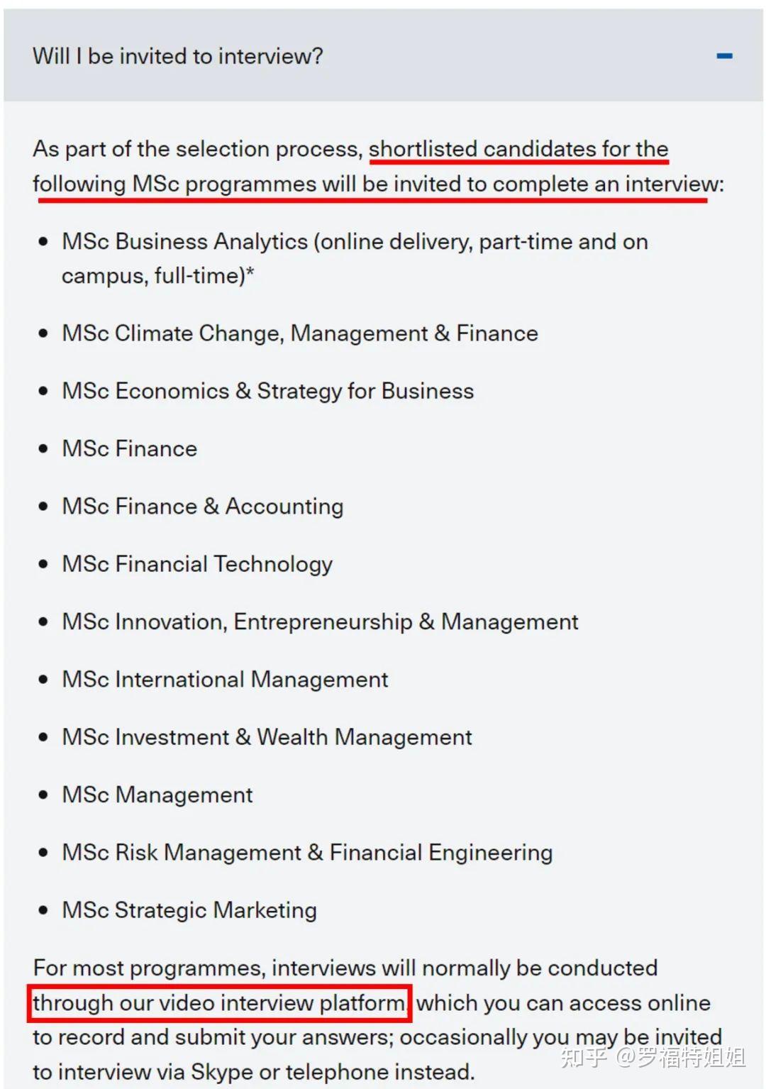Click MSc Risk Management & Financial Engineering
This screenshot has height=1089, width=766.
307,852
